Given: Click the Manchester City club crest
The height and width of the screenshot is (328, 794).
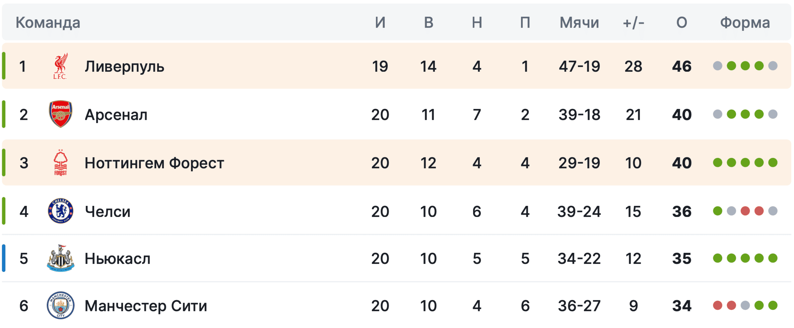Looking at the screenshot, I should coord(61,305).
